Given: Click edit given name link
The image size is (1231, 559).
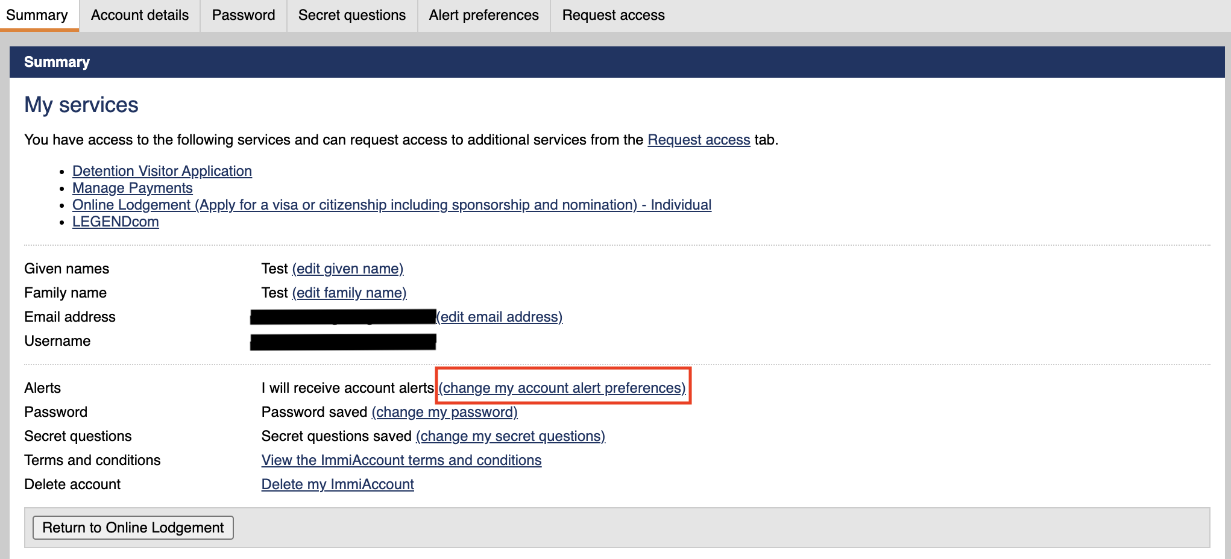Looking at the screenshot, I should tap(348, 269).
